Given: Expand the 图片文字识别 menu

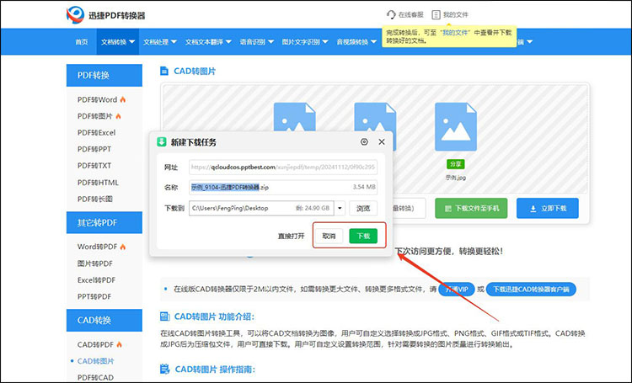Looking at the screenshot, I should [x=305, y=42].
